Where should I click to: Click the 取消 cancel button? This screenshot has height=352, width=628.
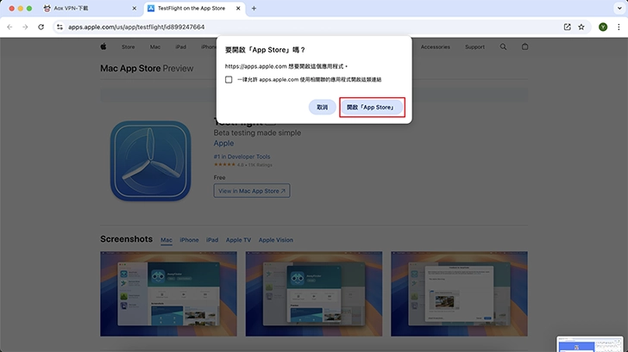322,108
